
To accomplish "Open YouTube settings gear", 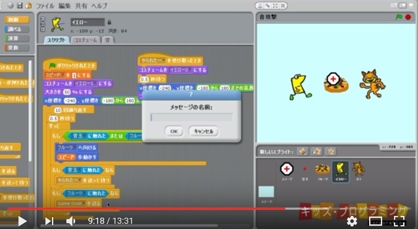I will 352,221.
